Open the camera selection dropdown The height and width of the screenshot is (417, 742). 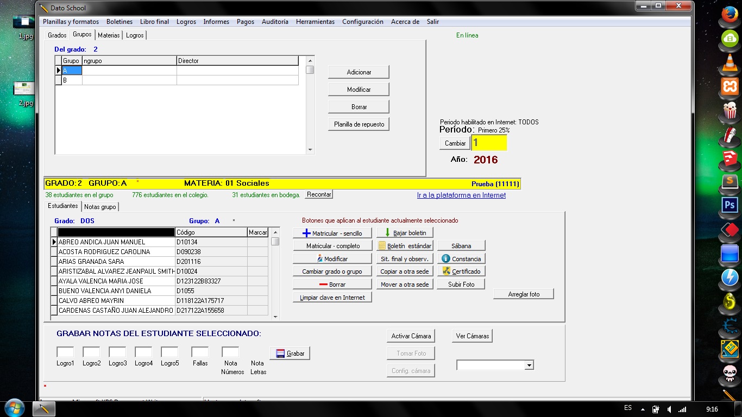[529, 366]
